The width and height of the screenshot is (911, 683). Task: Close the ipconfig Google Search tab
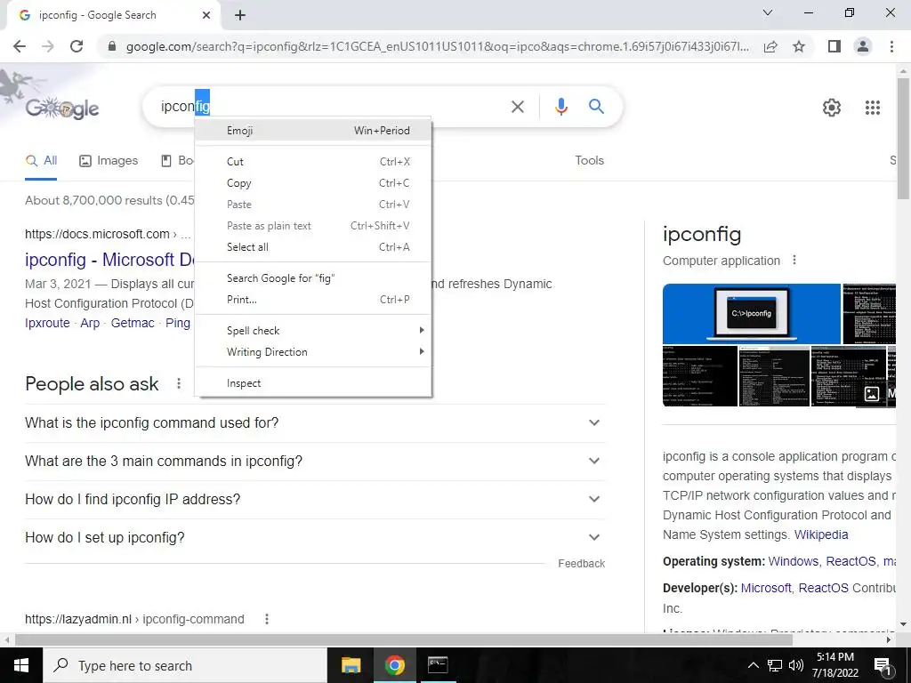[206, 16]
